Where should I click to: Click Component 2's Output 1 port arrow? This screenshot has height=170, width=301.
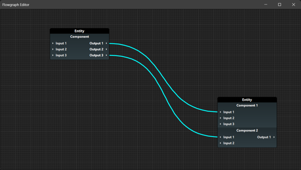click(x=274, y=137)
